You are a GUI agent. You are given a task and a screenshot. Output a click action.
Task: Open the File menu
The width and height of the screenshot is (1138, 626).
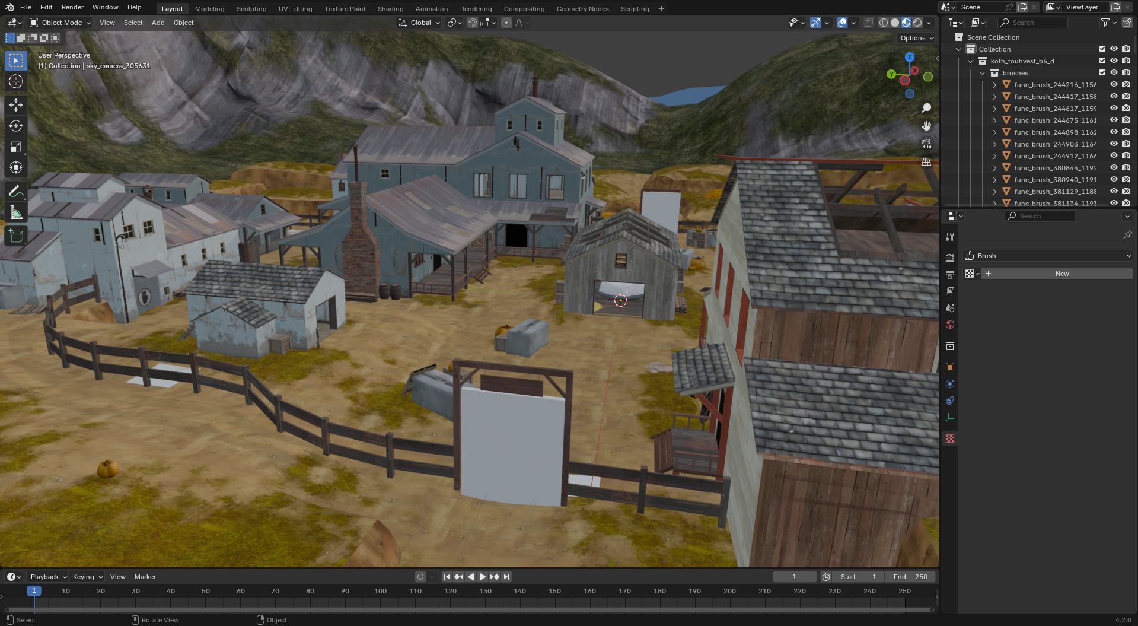coord(25,7)
